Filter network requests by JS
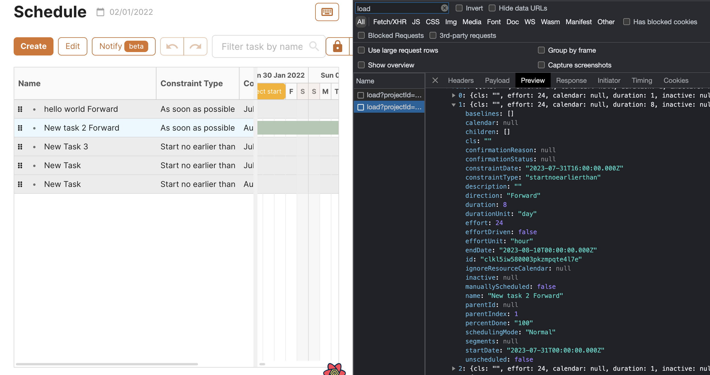This screenshot has width=710, height=375. [x=416, y=22]
